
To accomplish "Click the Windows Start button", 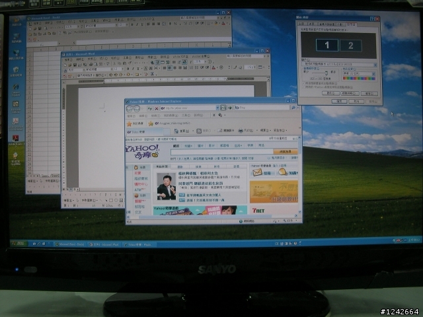I will pos(19,244).
